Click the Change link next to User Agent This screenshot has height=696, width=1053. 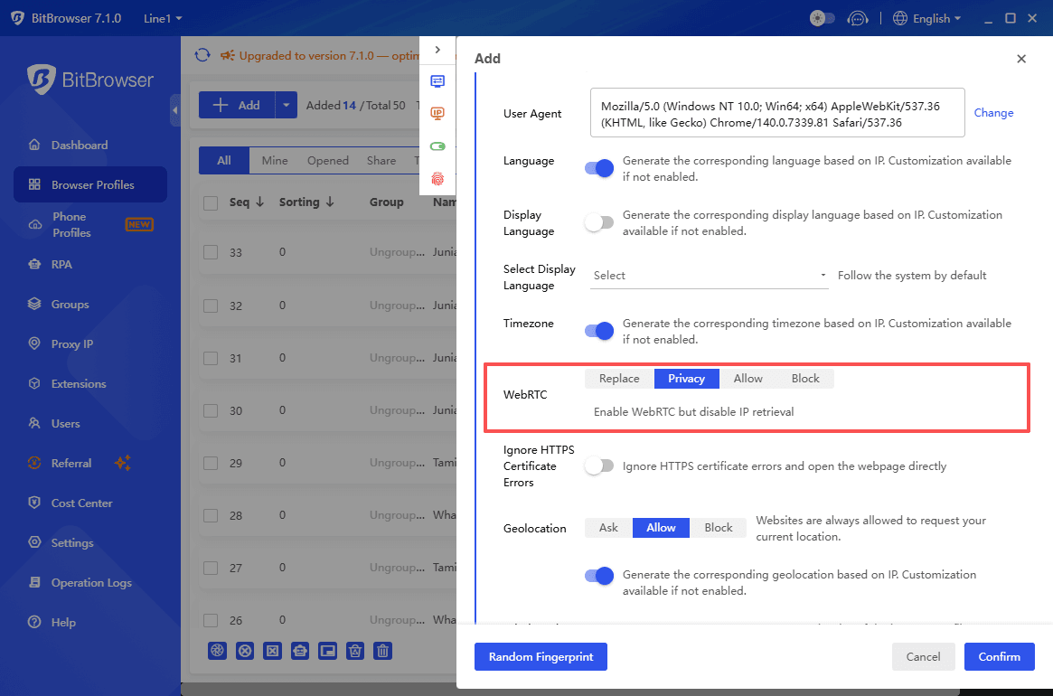click(993, 112)
